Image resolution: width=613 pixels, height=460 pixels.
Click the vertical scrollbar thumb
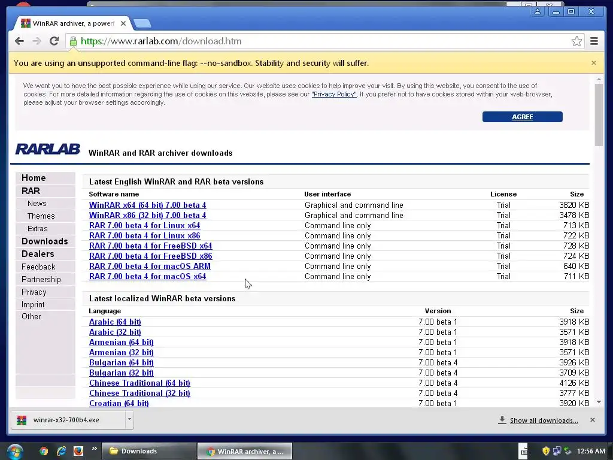[599, 115]
